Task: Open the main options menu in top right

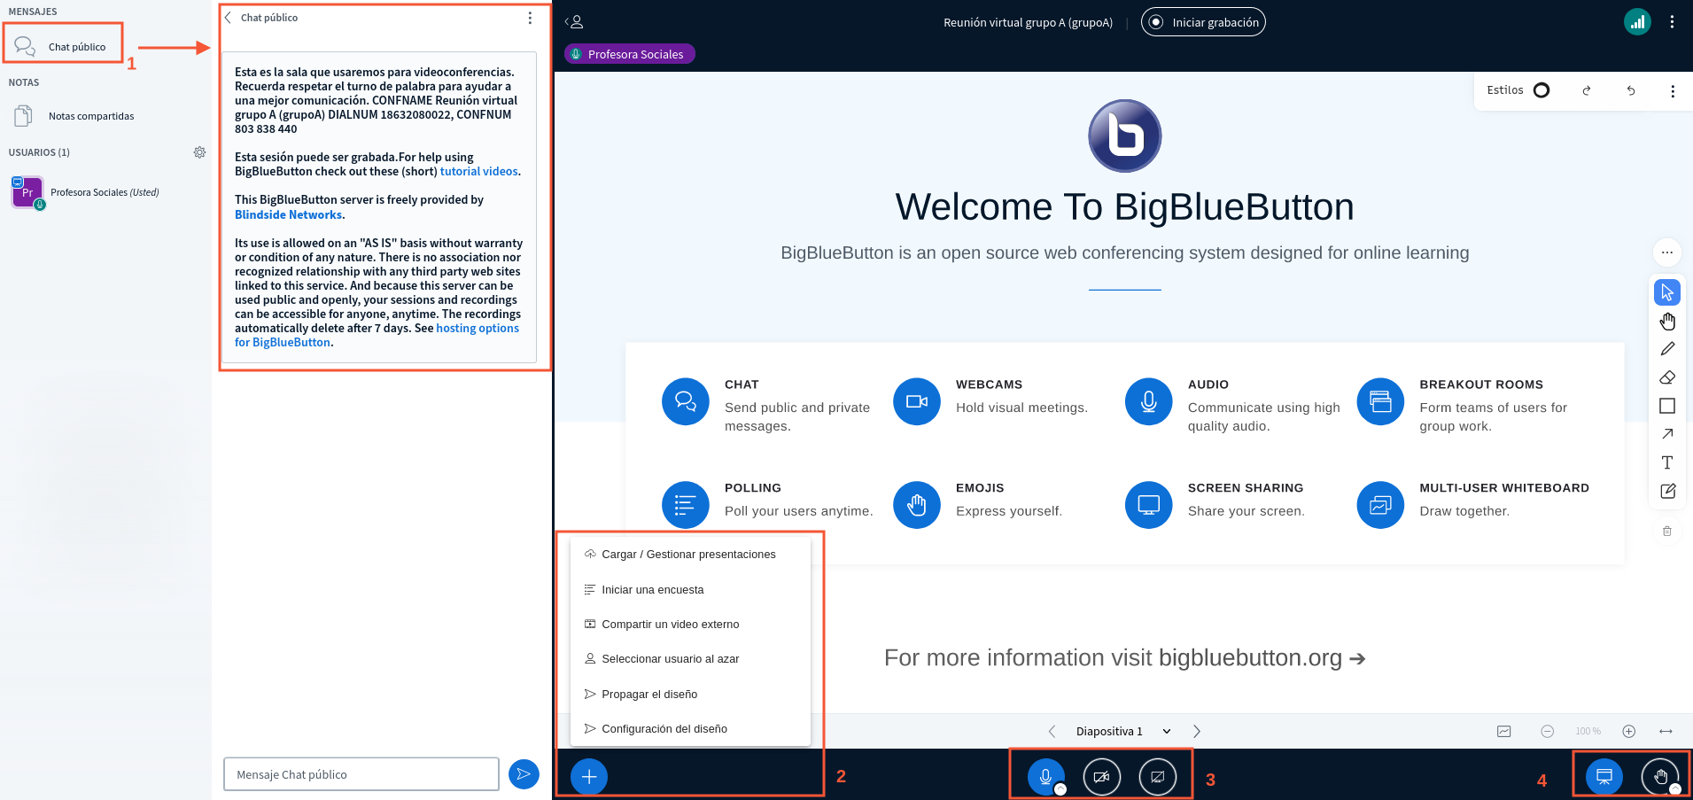Action: click(x=1672, y=22)
